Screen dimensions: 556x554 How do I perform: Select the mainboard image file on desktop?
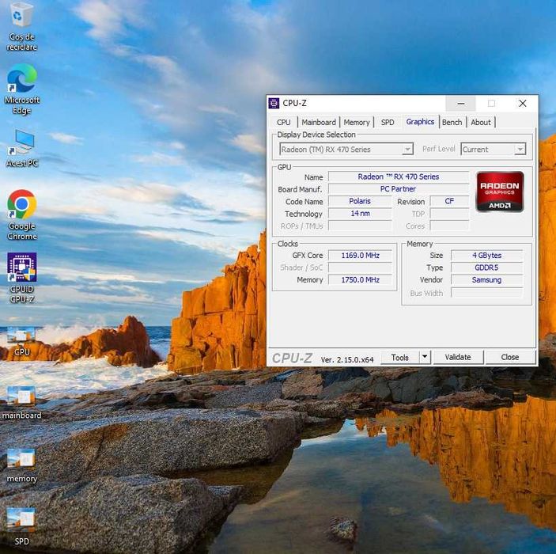tap(21, 403)
